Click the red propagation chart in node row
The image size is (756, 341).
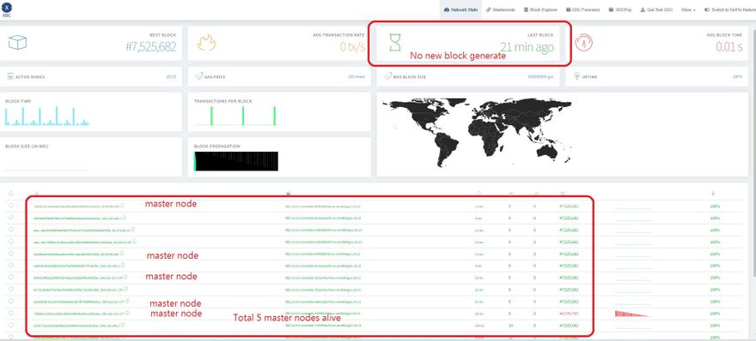coord(632,314)
